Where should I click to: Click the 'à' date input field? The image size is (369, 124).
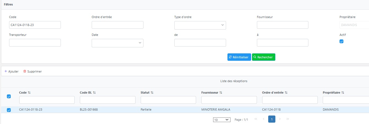pyautogui.click(x=283, y=43)
